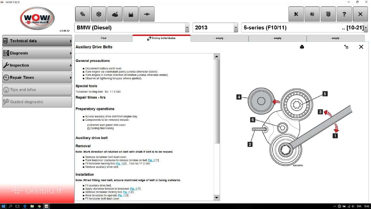The height and width of the screenshot is (209, 371).
Task: Open the tools settings wrench icon
Action: [x=296, y=14]
